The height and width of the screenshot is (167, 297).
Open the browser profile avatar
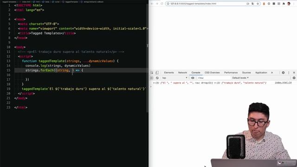point(289,4)
